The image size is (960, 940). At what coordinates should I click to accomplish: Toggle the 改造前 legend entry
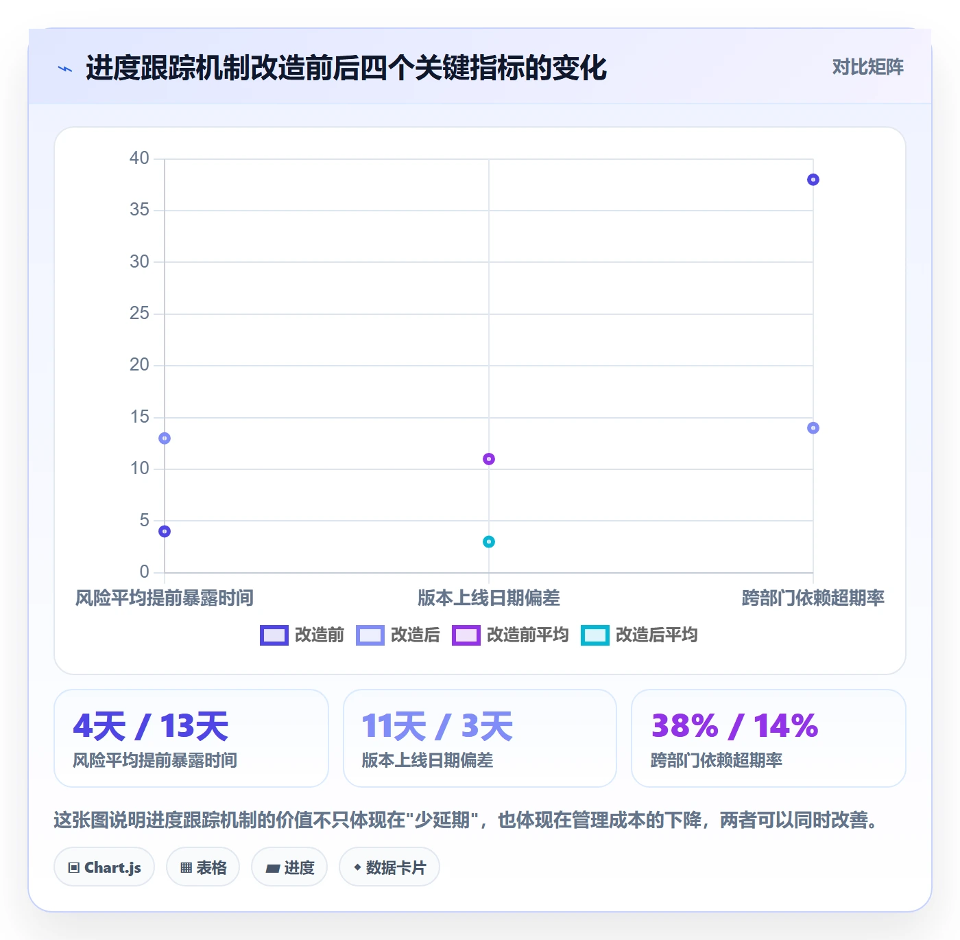(302, 635)
